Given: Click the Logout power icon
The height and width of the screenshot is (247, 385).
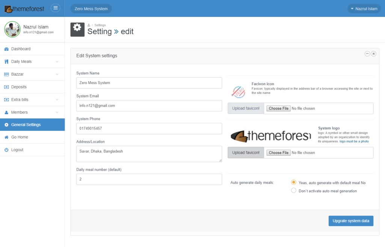Looking at the screenshot, I should (x=6, y=150).
